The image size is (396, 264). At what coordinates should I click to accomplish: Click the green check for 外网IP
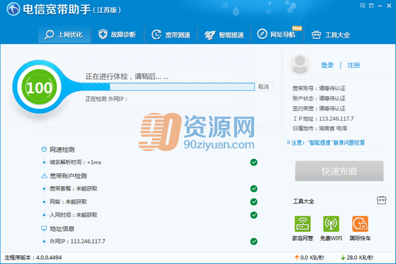click(254, 242)
